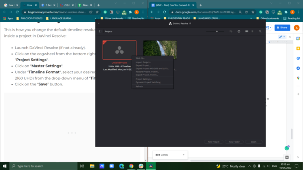Click the address bar showing beginnersapproach.com
Screen dimensions: 303x170
(x=57, y=12)
